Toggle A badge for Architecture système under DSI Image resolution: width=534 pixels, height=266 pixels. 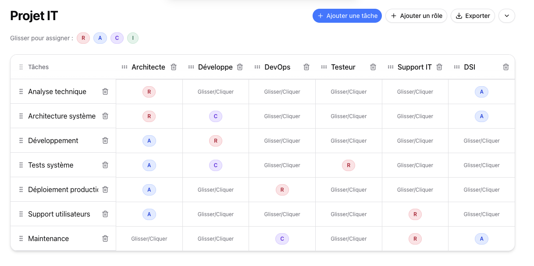pos(481,116)
